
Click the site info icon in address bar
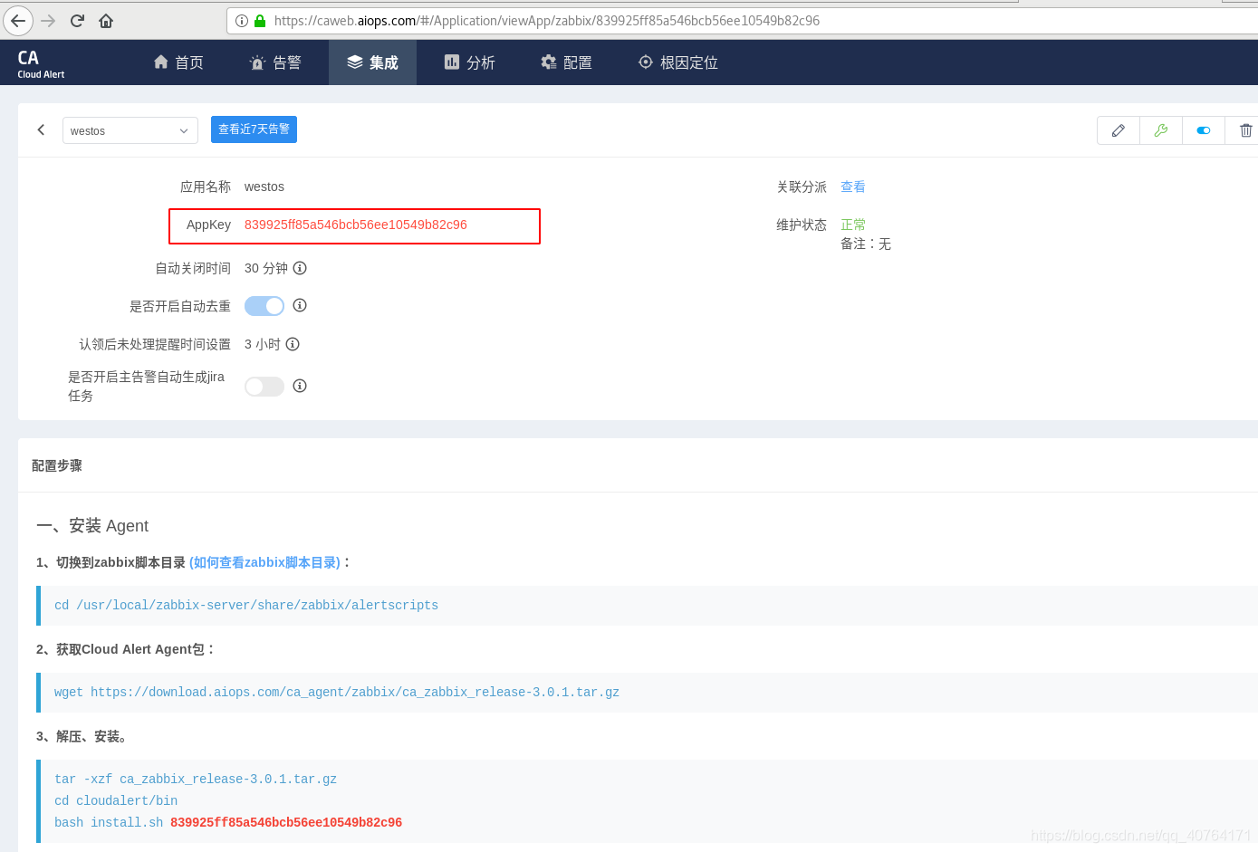tap(242, 21)
